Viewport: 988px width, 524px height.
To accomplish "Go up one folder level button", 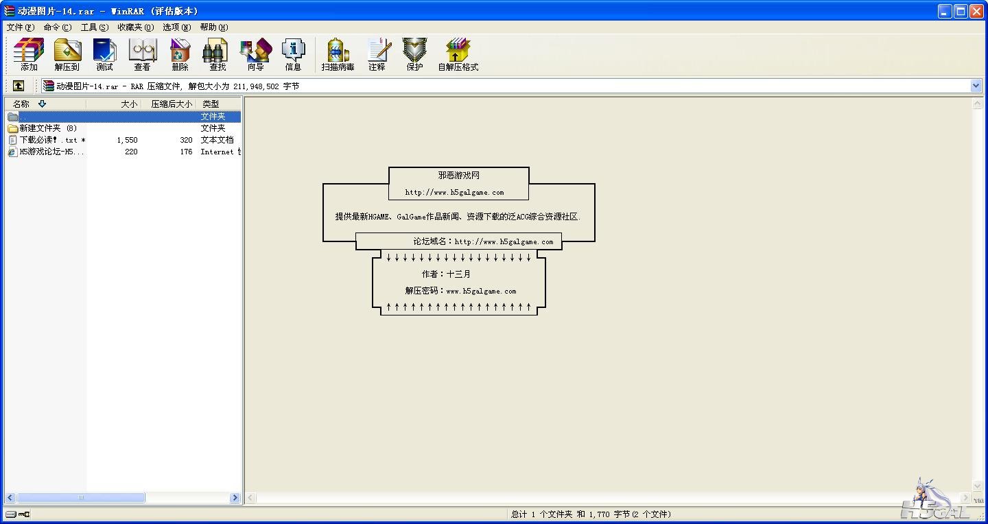I will click(19, 86).
